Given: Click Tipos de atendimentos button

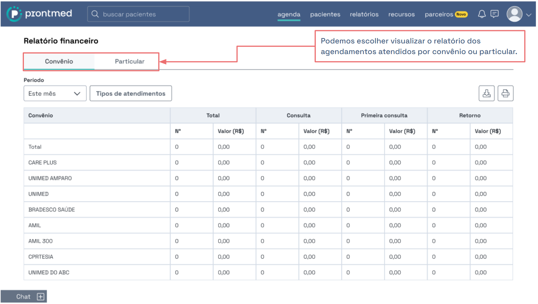Looking at the screenshot, I should (x=131, y=93).
